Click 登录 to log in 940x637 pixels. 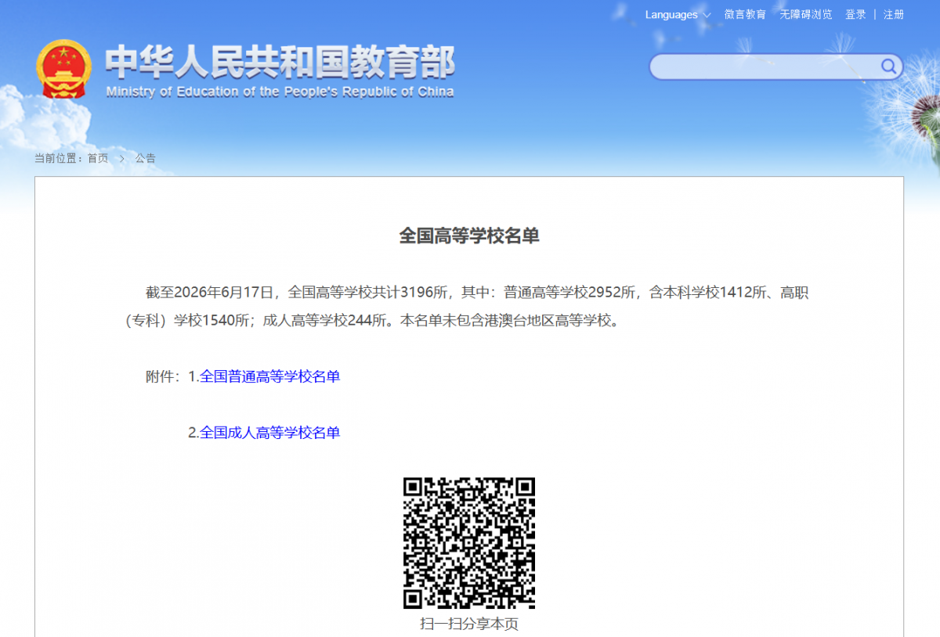coord(855,15)
